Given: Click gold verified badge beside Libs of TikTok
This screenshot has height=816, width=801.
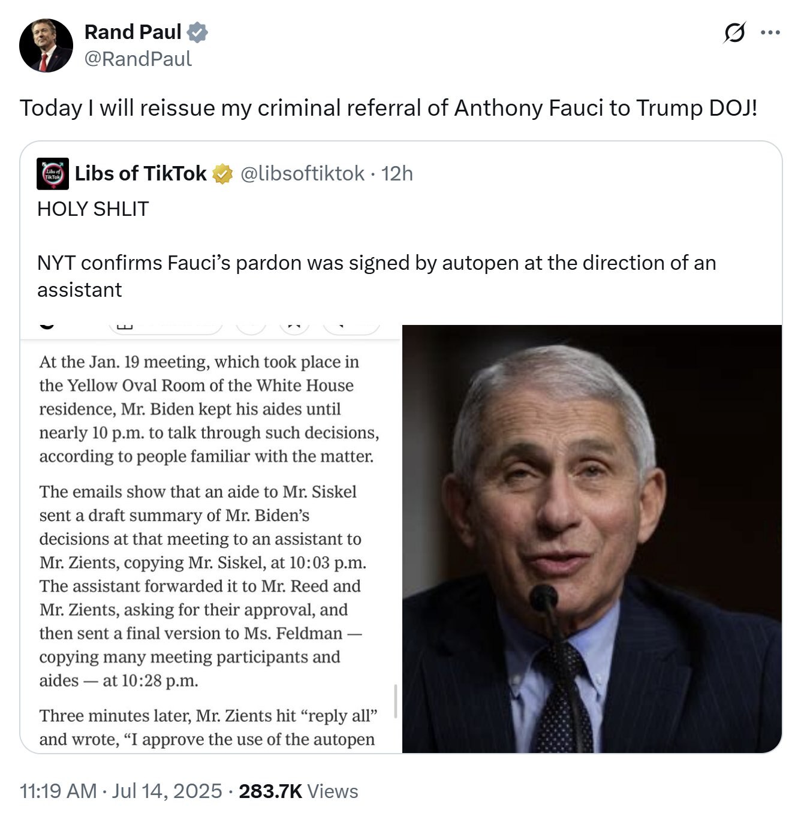Looking at the screenshot, I should click(x=223, y=174).
